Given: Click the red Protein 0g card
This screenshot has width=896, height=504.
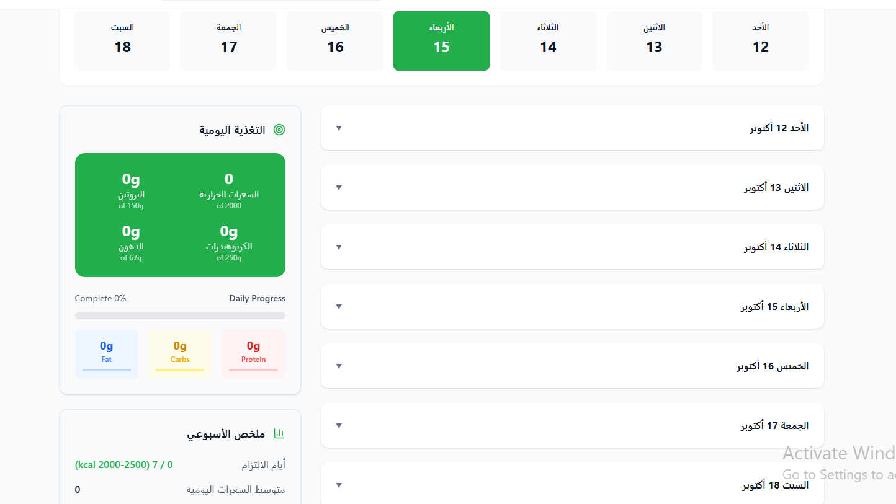Looking at the screenshot, I should [x=253, y=353].
